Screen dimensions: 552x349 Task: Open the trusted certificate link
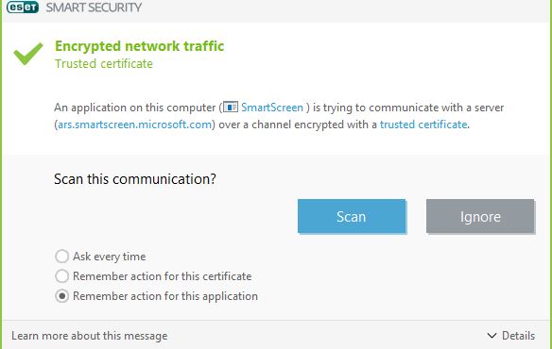point(423,125)
